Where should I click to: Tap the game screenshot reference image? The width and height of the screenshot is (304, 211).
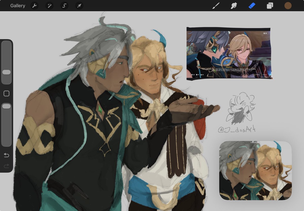click(x=229, y=54)
